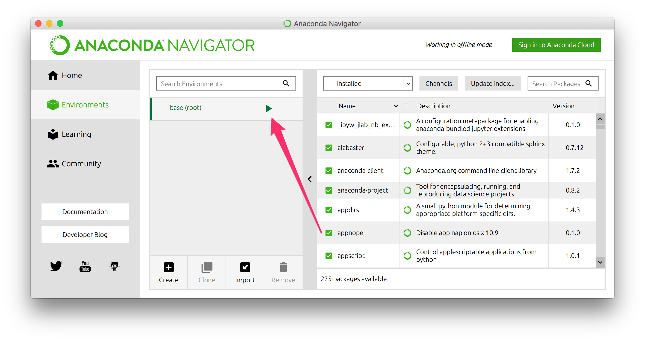Switch to the Learning section

pyautogui.click(x=76, y=134)
